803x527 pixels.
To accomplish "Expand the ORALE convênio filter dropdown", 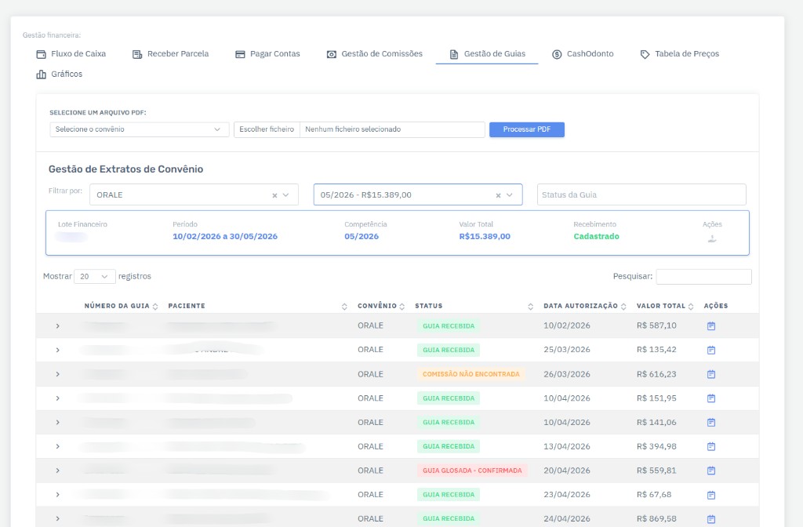I will coord(285,195).
